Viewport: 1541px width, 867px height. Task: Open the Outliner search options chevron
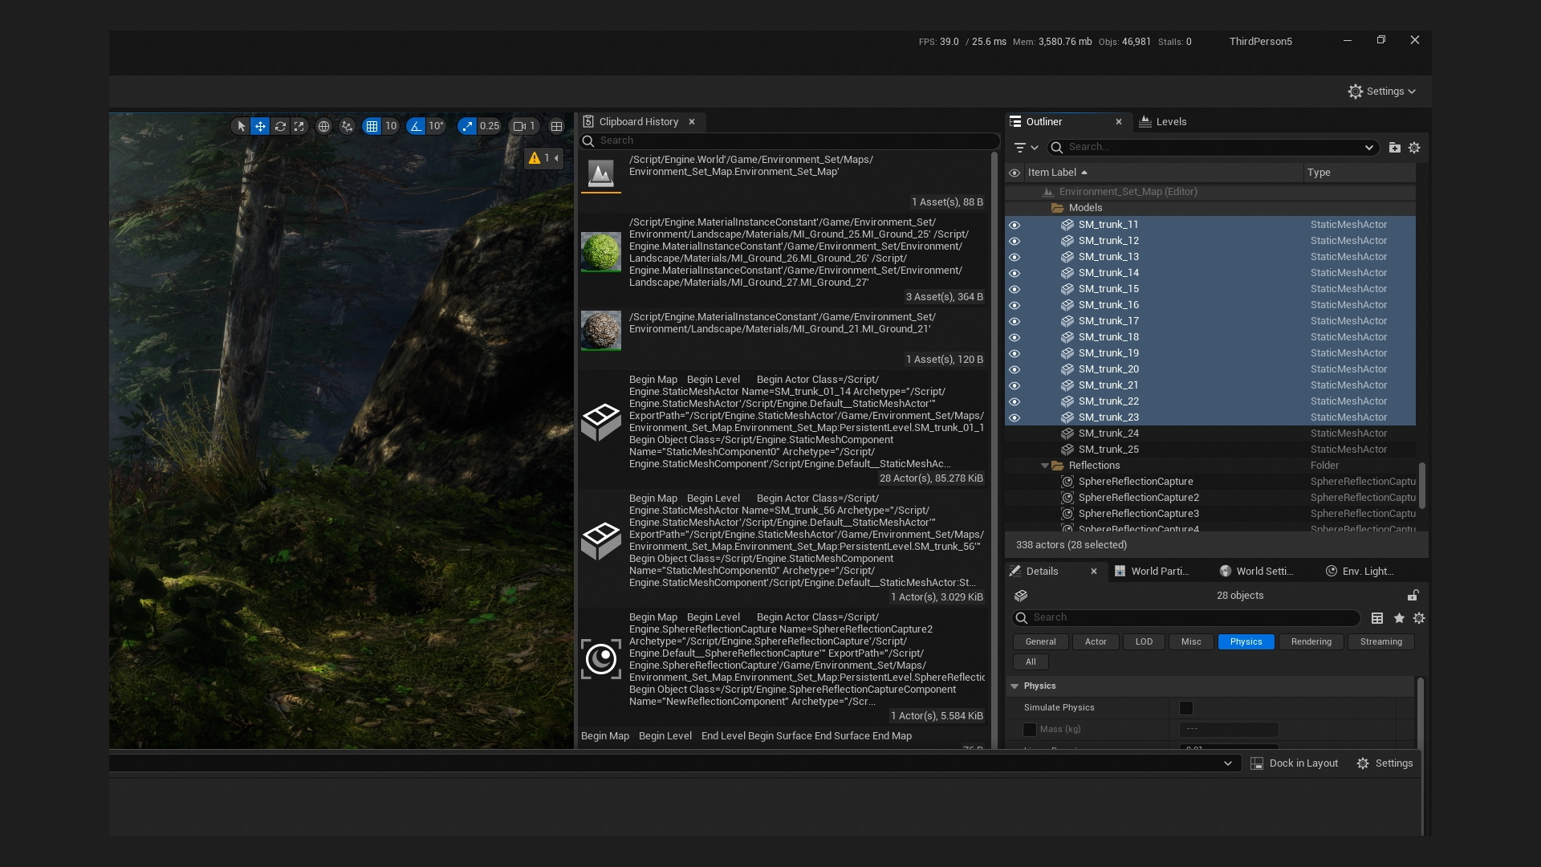click(x=1368, y=148)
